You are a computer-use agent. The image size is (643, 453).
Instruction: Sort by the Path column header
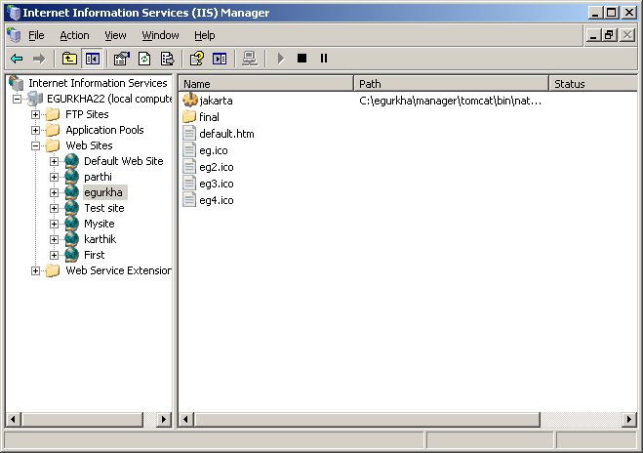[451, 84]
